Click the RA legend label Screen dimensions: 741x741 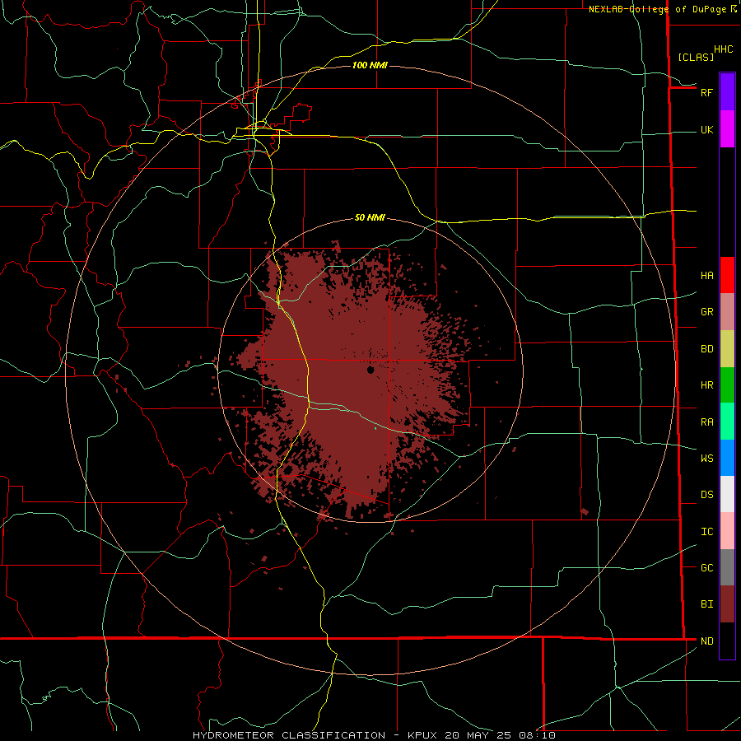tap(706, 422)
